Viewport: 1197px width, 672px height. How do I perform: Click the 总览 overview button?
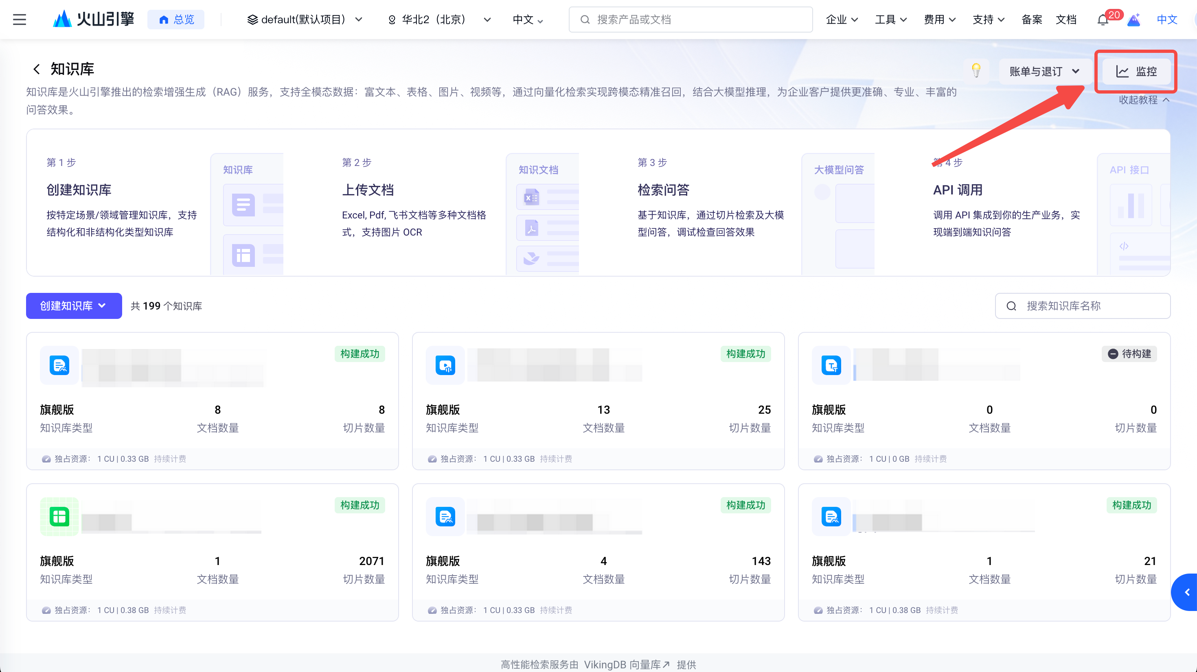[x=176, y=20]
